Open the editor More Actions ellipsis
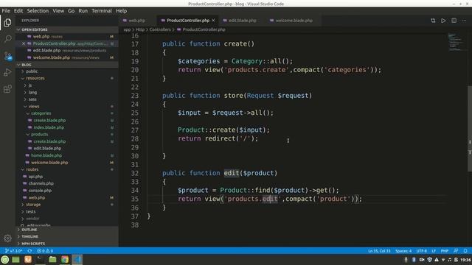The height and width of the screenshot is (265, 472). click(464, 21)
